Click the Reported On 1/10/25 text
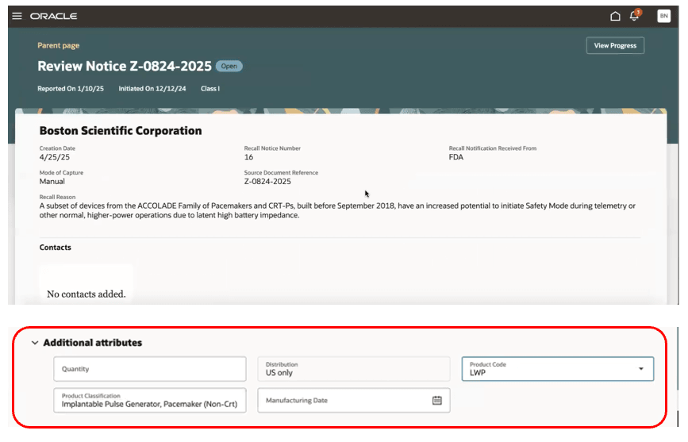688x442 pixels. click(x=71, y=89)
